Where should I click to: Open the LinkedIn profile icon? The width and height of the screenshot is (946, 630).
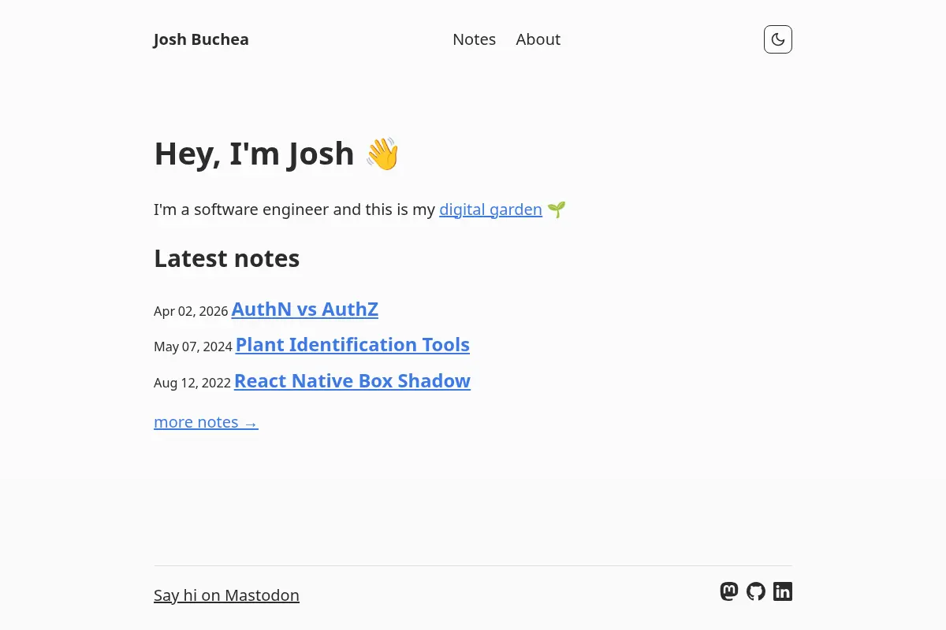point(783,591)
